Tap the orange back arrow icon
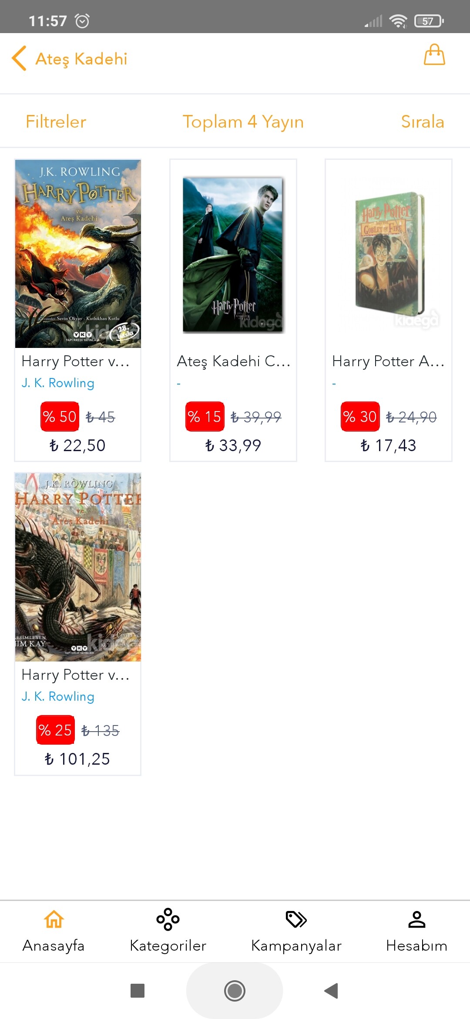Viewport: 470px width, 1019px height. pos(19,58)
